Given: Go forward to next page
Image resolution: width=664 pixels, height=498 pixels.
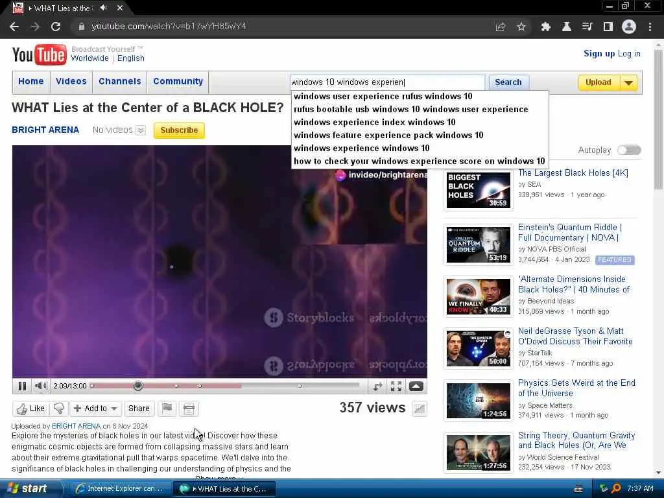Looking at the screenshot, I should coord(35,27).
